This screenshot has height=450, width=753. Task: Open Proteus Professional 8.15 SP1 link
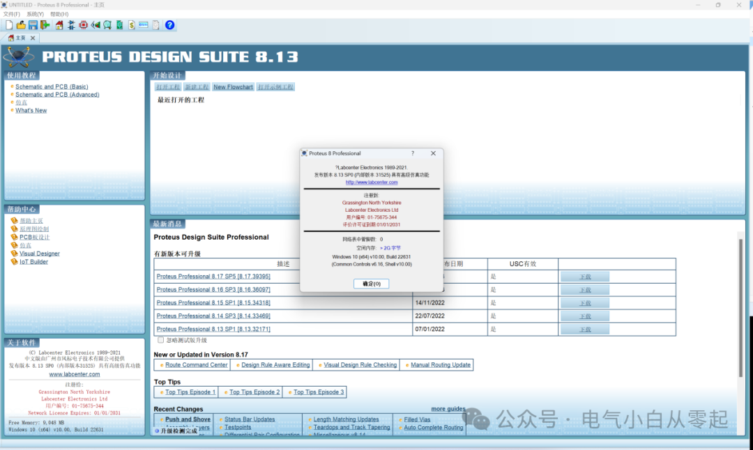[x=213, y=303]
